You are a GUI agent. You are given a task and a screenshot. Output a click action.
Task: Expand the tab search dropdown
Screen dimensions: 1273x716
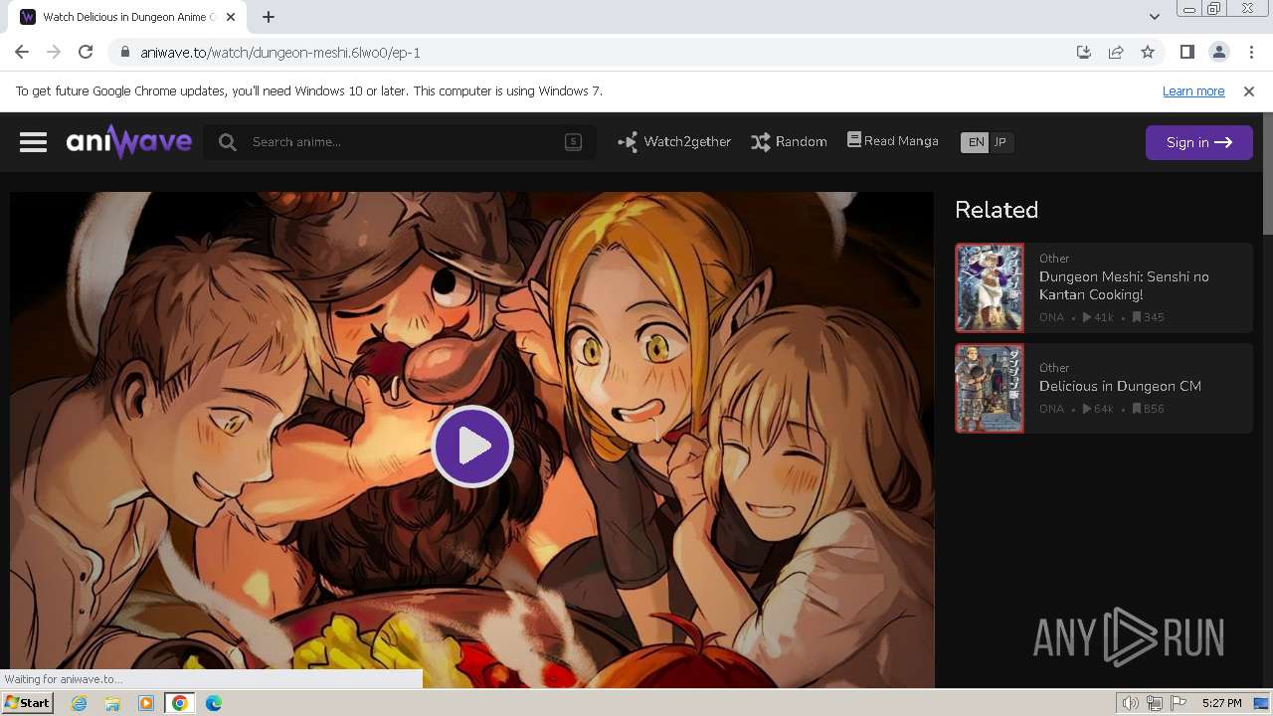coord(1154,17)
